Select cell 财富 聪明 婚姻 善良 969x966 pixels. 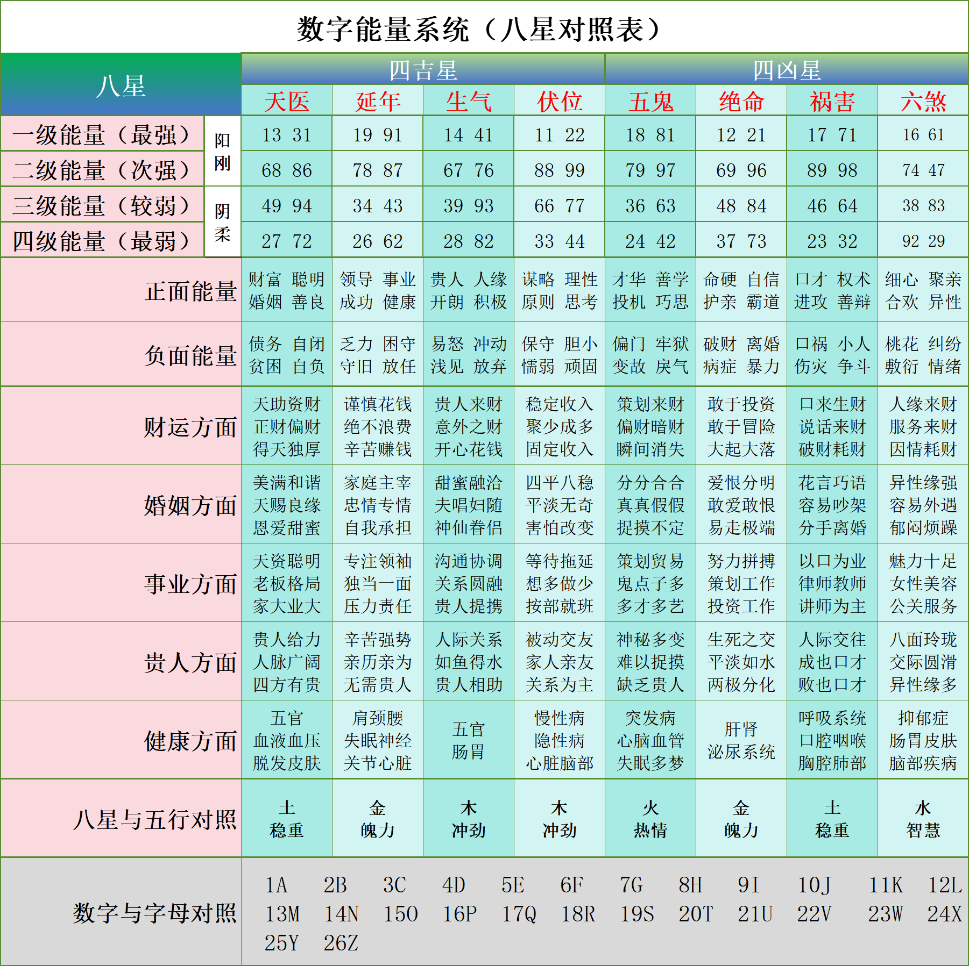[x=287, y=290]
